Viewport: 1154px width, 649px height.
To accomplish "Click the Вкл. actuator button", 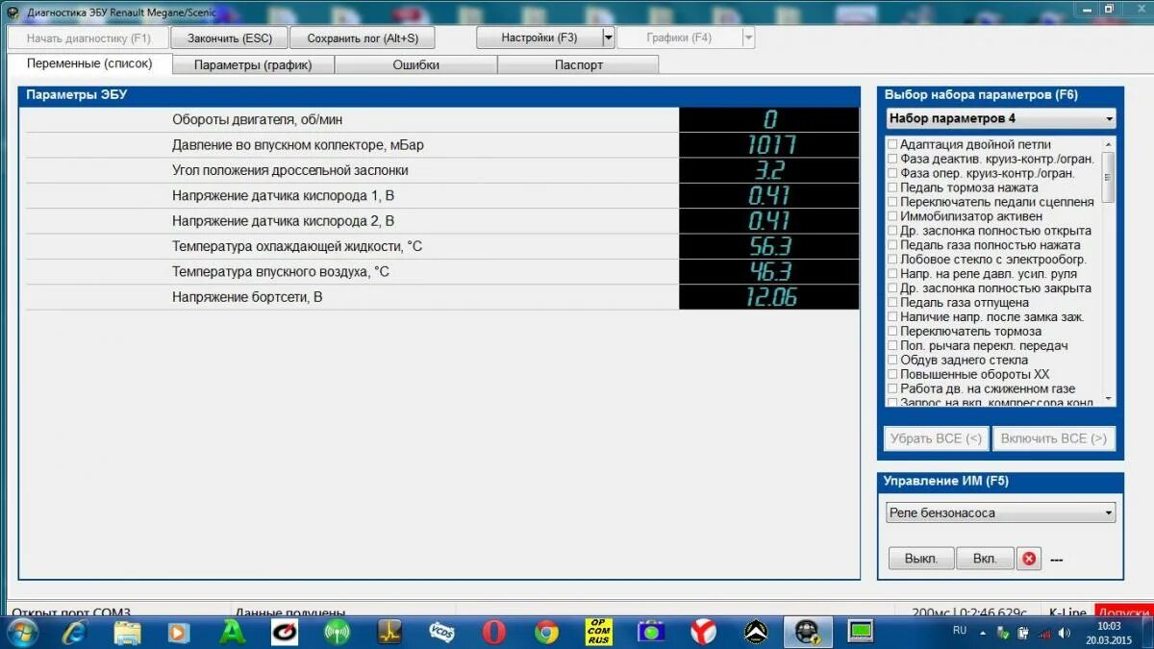I will coord(985,559).
